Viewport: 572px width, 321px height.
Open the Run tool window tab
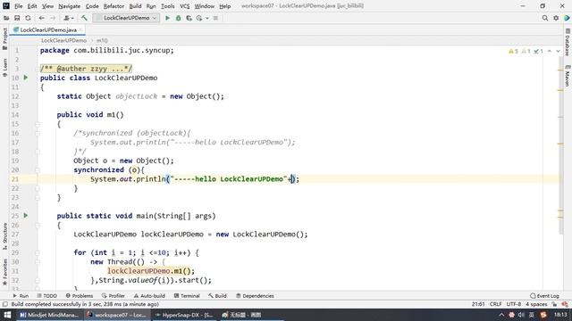pos(21,296)
